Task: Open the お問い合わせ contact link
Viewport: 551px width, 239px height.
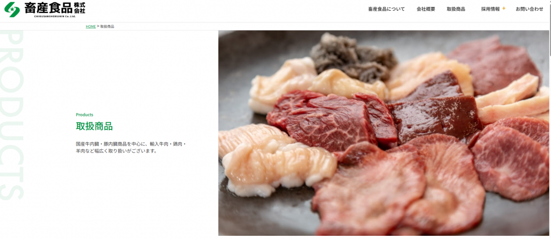Action: tap(529, 9)
